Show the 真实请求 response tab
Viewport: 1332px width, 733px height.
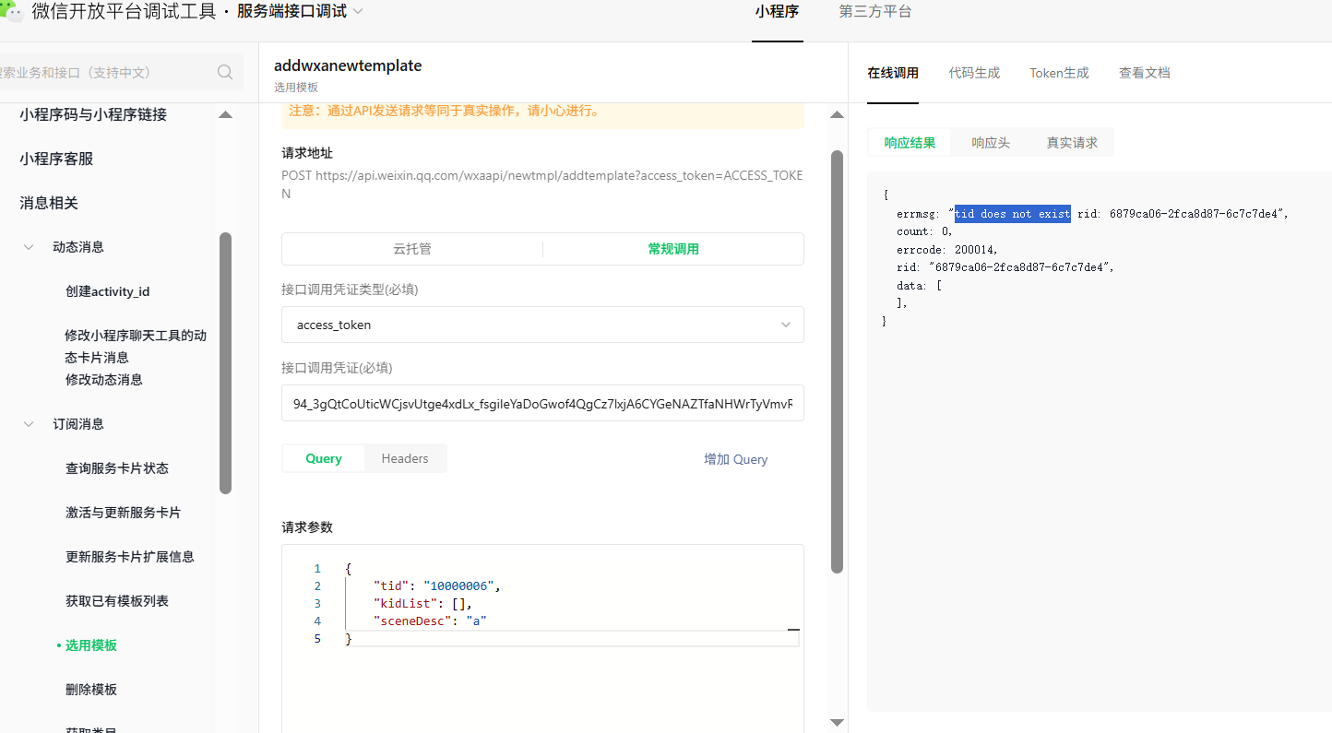1072,143
